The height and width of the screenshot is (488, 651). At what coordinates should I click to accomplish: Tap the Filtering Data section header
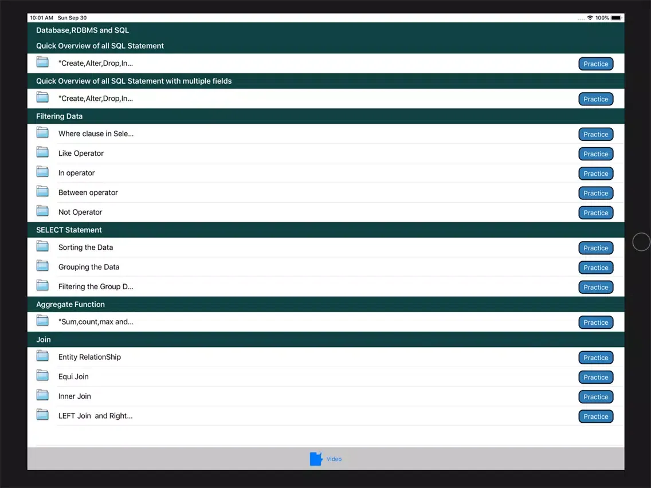pyautogui.click(x=60, y=116)
